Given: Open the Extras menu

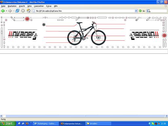Looking at the screenshot, I should click(x=49, y=6).
